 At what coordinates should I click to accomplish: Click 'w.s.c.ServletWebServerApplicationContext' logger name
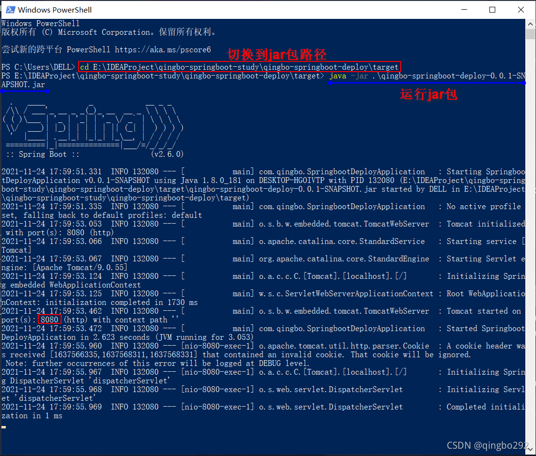pyautogui.click(x=346, y=294)
